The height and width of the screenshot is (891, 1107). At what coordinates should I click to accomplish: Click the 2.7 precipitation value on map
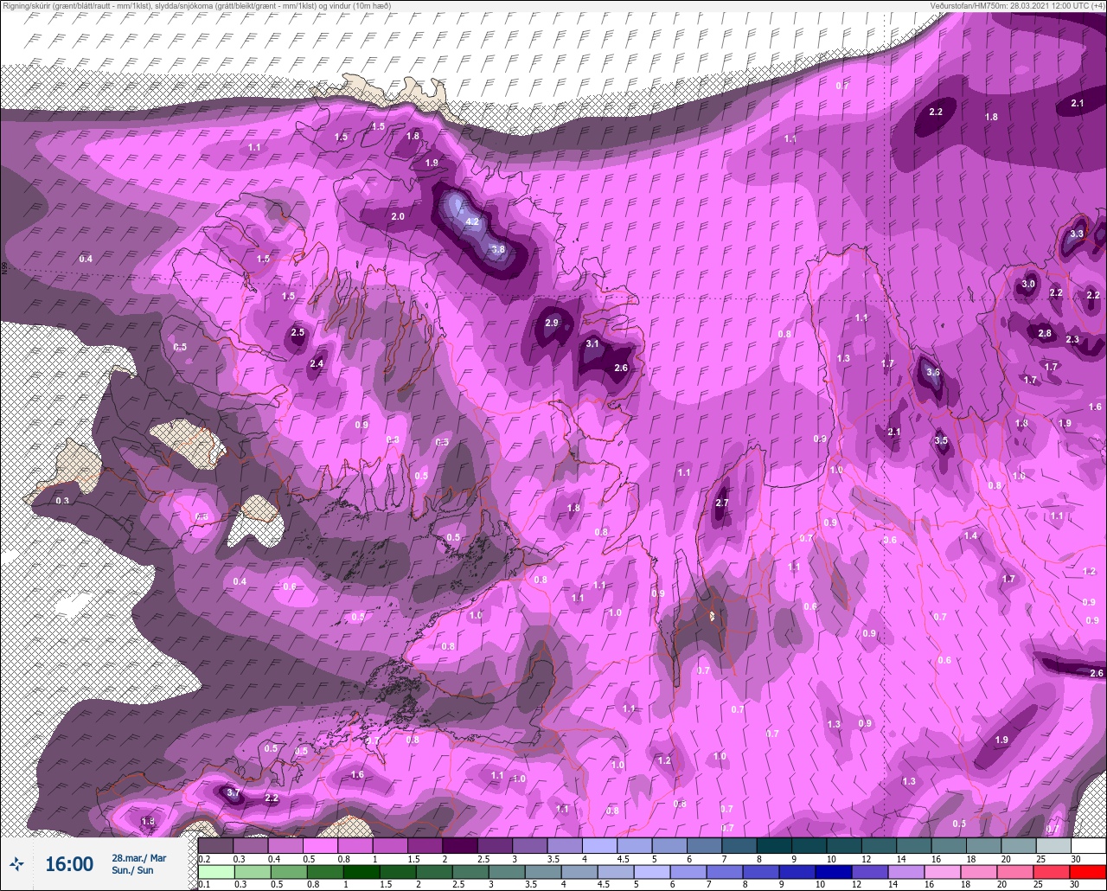(723, 503)
